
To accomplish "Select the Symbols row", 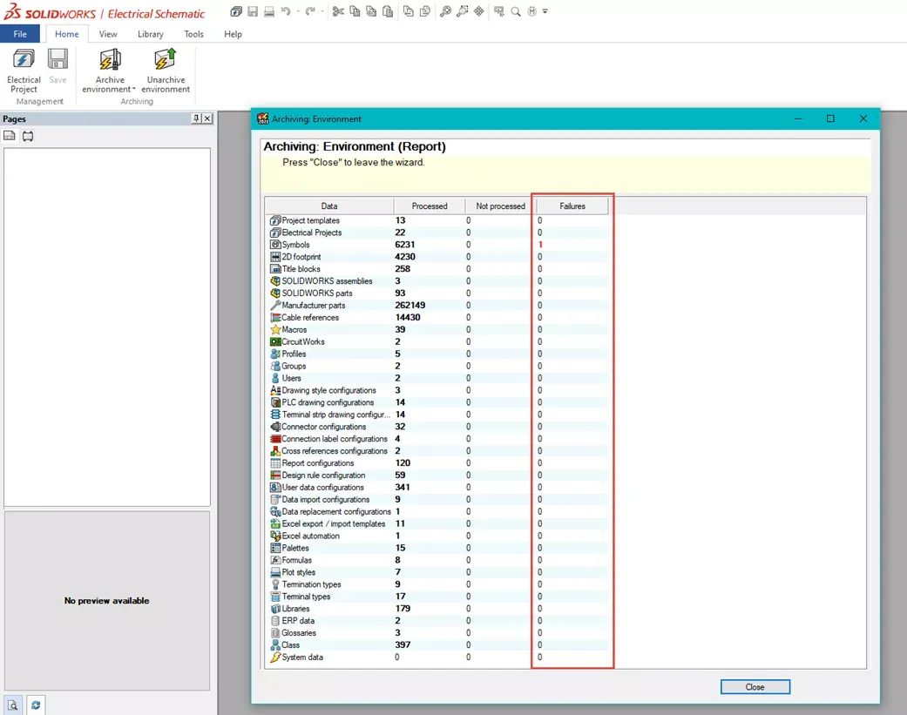I will tap(438, 245).
